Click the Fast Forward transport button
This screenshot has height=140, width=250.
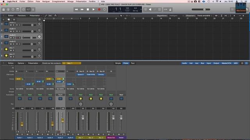pos(82,9)
